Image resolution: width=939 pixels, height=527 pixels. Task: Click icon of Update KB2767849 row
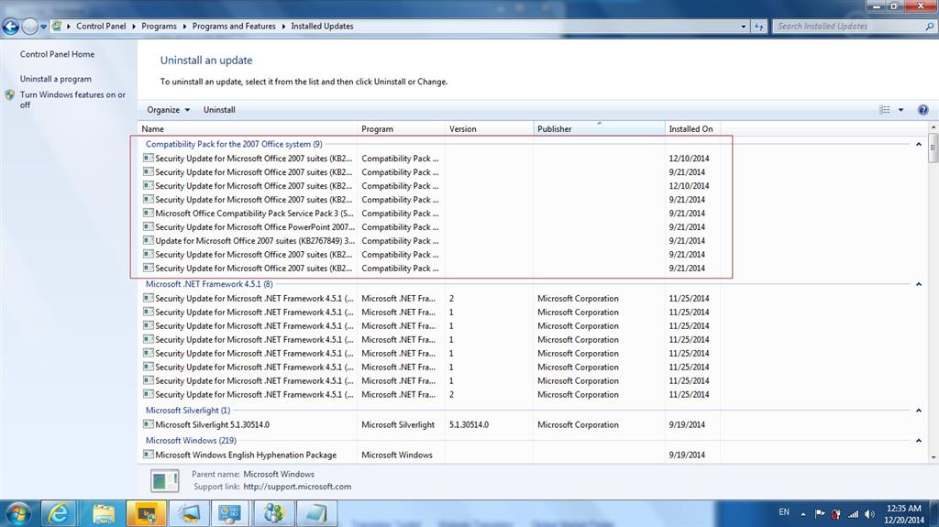(148, 241)
